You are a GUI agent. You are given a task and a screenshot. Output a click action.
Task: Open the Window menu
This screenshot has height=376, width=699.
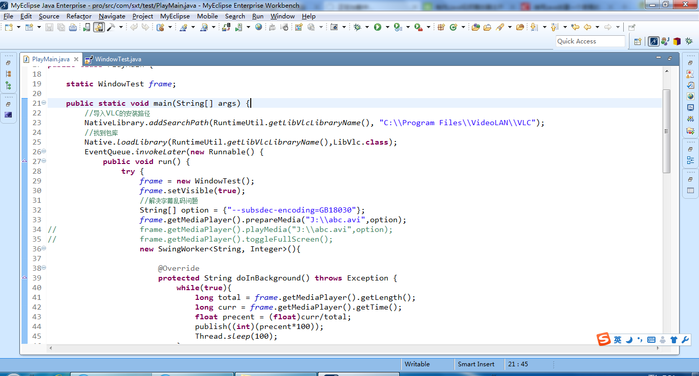click(x=282, y=16)
